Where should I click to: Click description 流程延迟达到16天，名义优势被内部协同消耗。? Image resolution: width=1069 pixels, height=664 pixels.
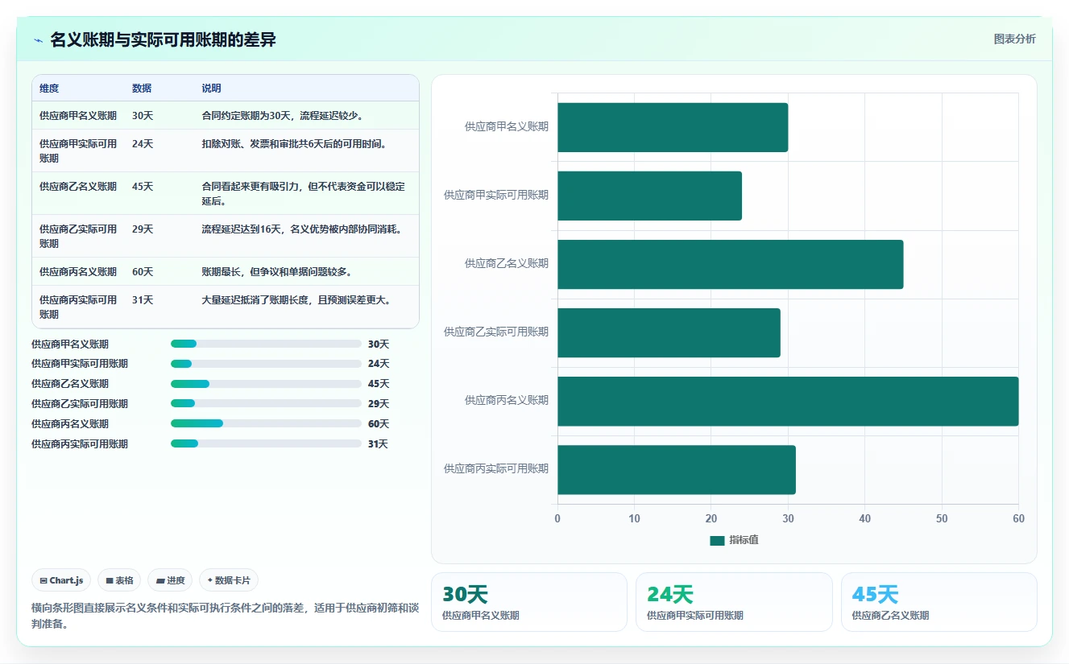pyautogui.click(x=302, y=229)
